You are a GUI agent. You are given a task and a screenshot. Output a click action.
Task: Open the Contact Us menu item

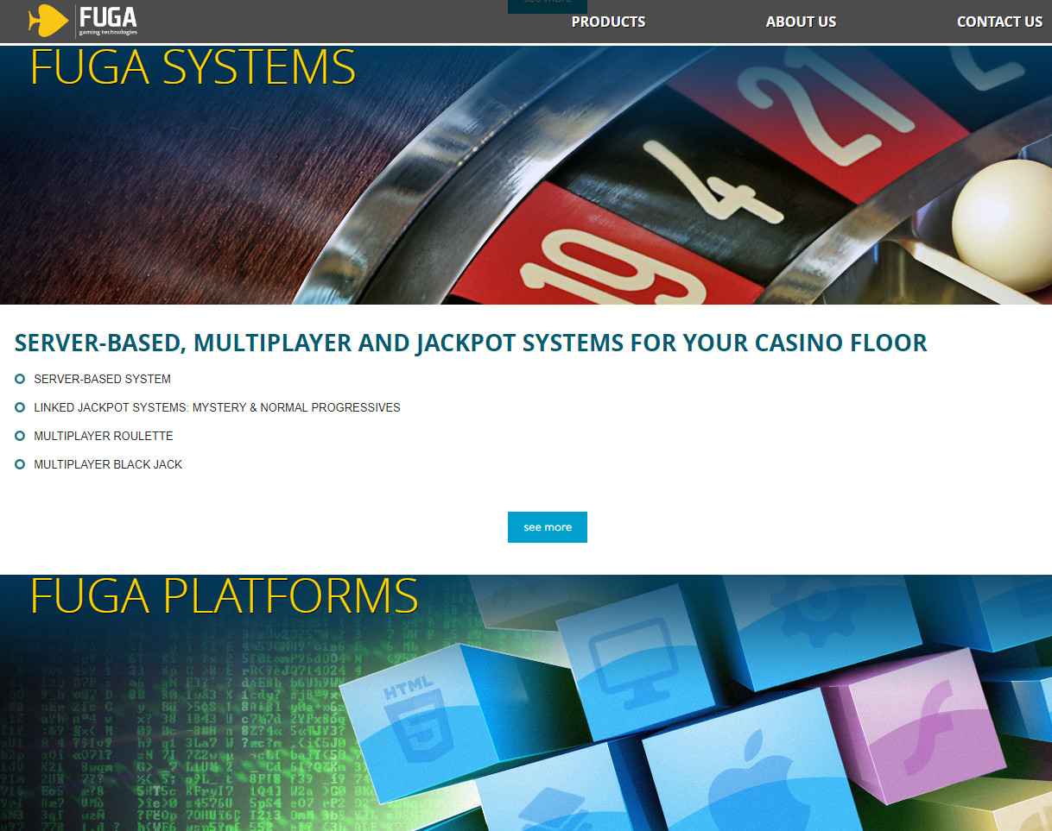[x=999, y=22]
